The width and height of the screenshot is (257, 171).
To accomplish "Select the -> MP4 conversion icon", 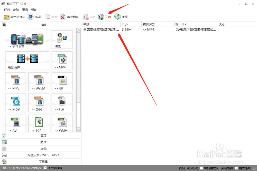I will 62,61.
